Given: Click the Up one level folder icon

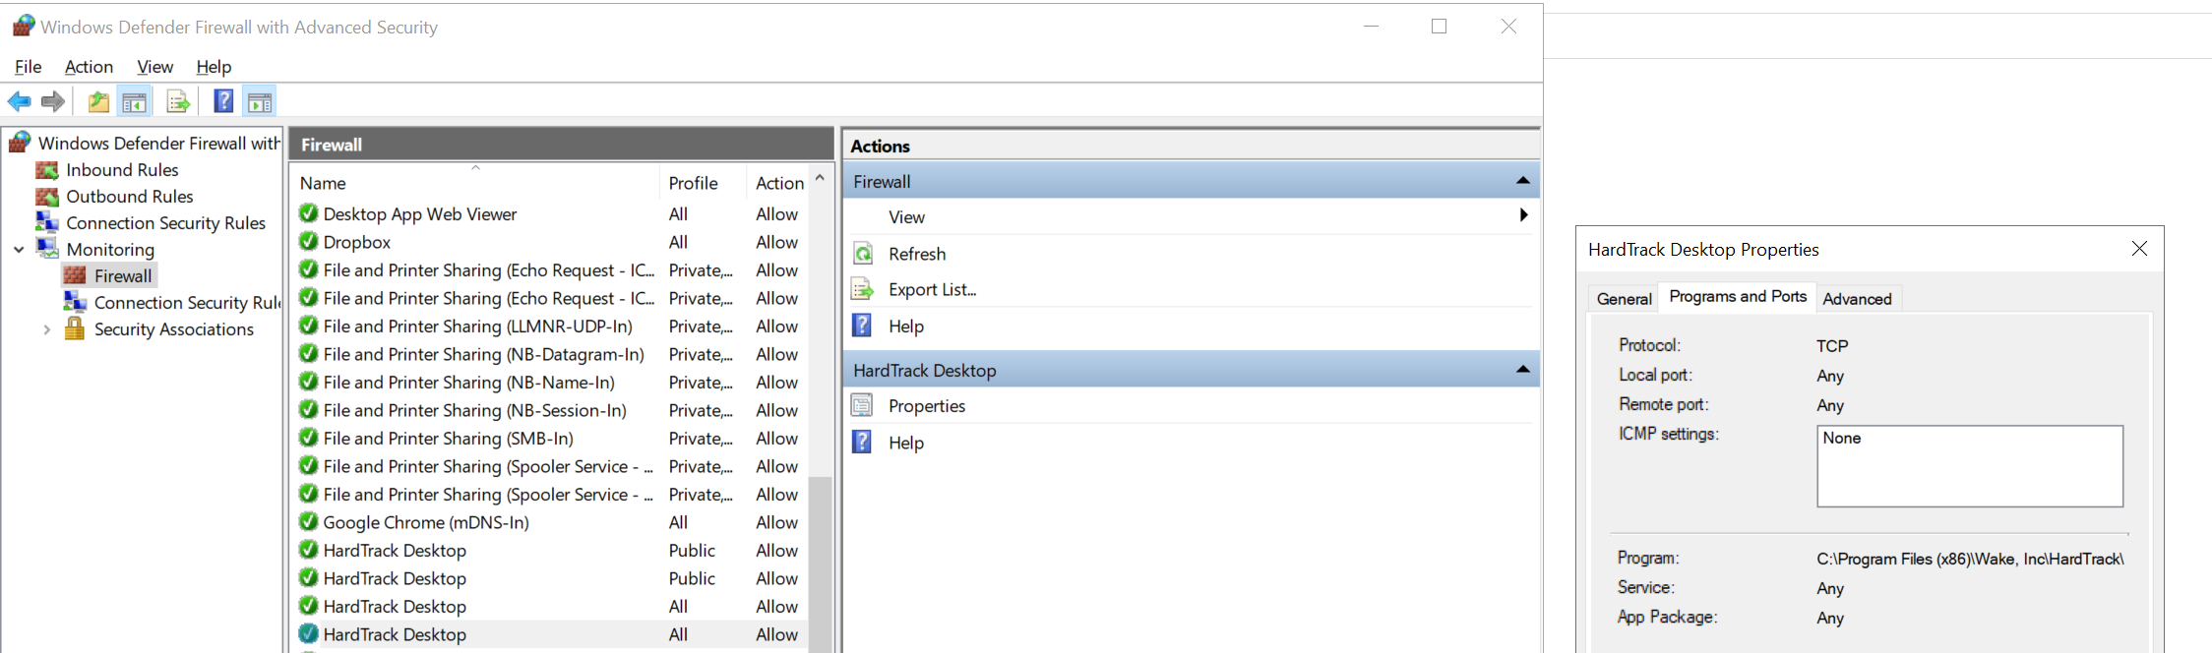Looking at the screenshot, I should click(x=98, y=101).
